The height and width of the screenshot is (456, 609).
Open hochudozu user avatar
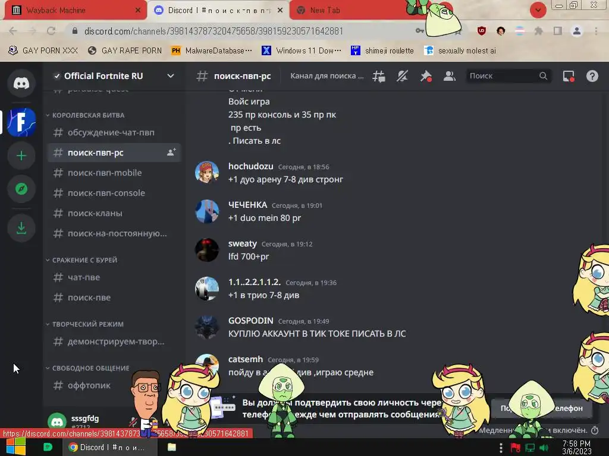(x=206, y=172)
